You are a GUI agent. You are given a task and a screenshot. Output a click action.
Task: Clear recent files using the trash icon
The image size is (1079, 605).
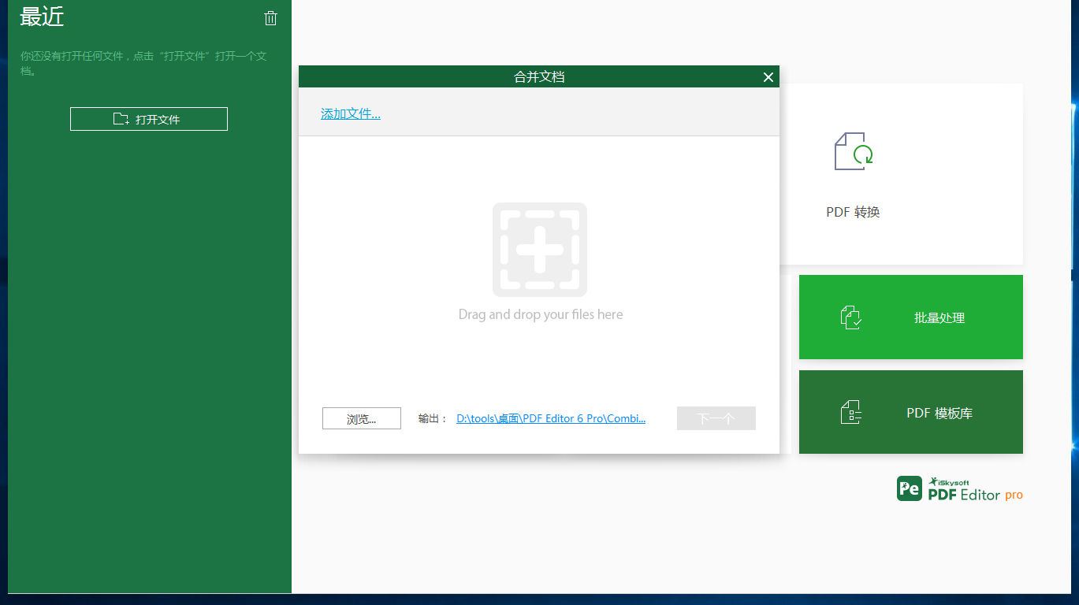click(x=271, y=17)
